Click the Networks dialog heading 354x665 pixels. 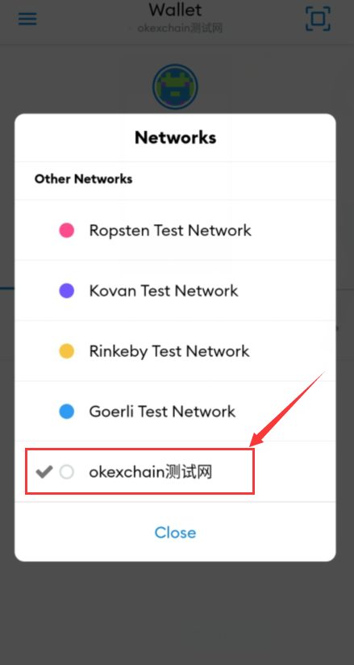pos(175,137)
